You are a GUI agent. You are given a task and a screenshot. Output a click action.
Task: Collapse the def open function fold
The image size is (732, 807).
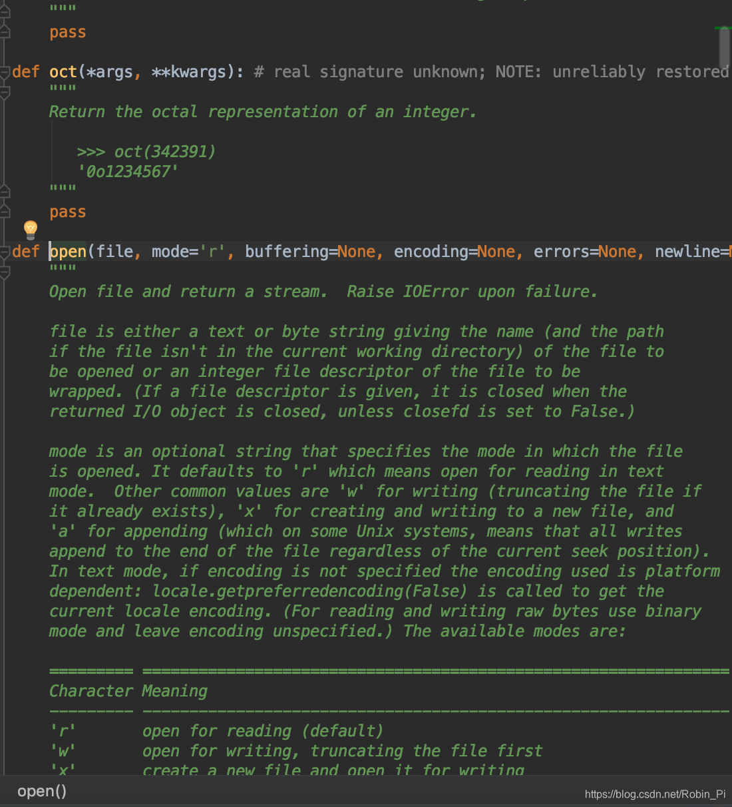(5, 252)
